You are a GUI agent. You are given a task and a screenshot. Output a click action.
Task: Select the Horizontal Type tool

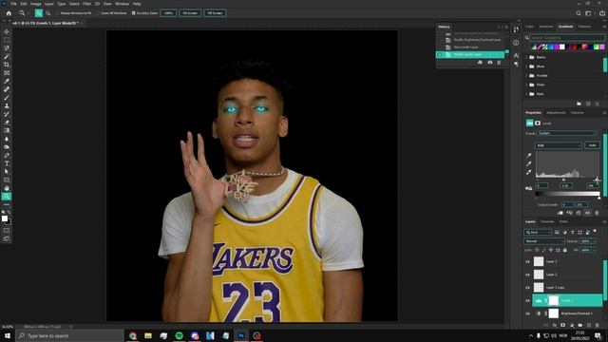7,163
